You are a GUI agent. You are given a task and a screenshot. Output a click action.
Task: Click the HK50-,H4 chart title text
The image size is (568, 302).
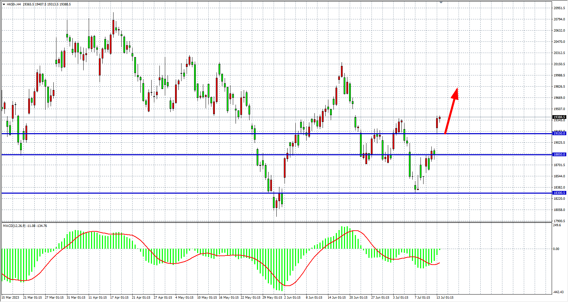coord(14,4)
